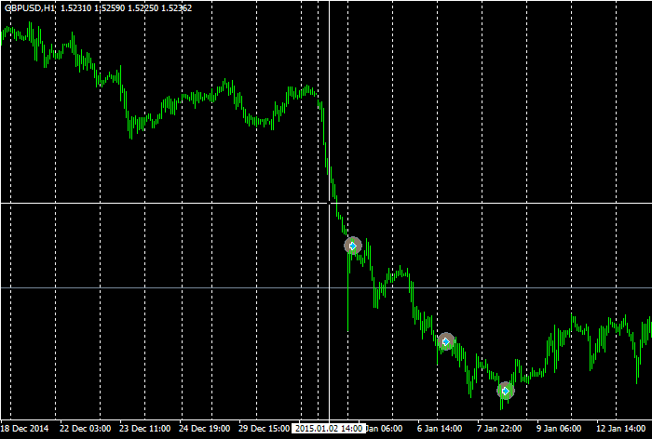Click the 12 Jan 14:00 time label
Image resolution: width=652 pixels, height=439 pixels.
(x=621, y=428)
